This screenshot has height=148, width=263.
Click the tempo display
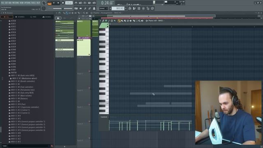tap(69, 3)
